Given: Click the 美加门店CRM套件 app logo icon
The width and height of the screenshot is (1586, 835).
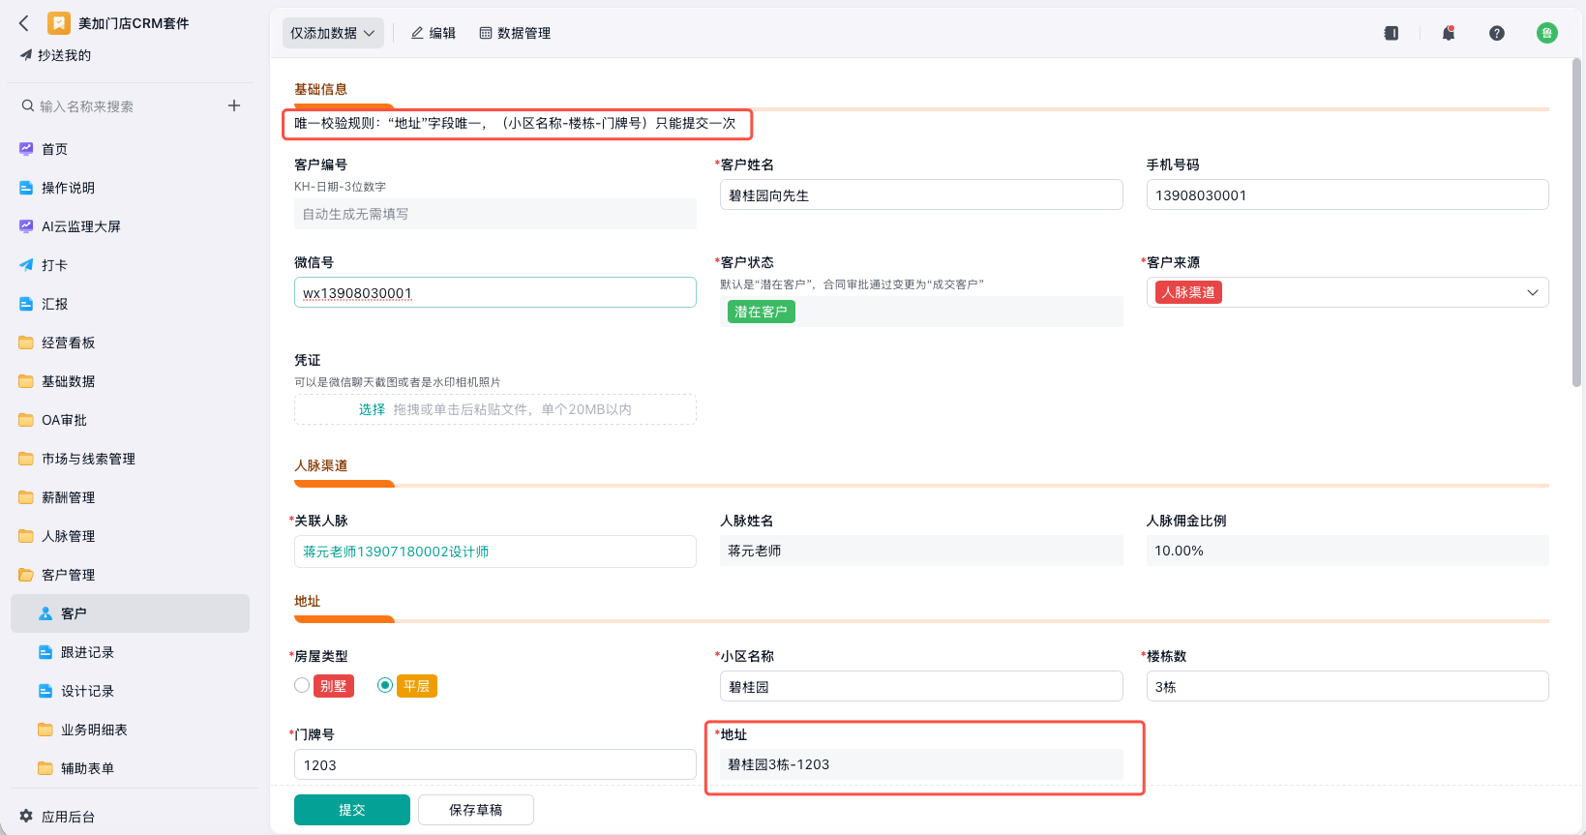Looking at the screenshot, I should (59, 23).
